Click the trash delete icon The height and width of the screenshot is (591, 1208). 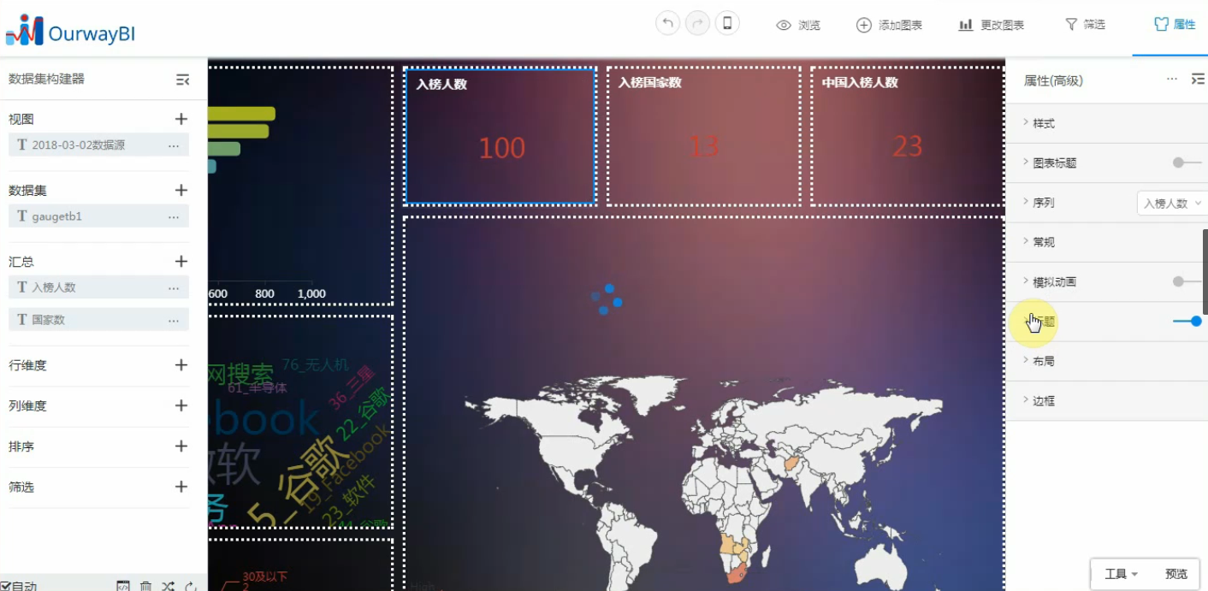pyautogui.click(x=146, y=586)
